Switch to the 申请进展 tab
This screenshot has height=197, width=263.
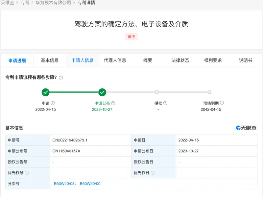[x=17, y=61]
